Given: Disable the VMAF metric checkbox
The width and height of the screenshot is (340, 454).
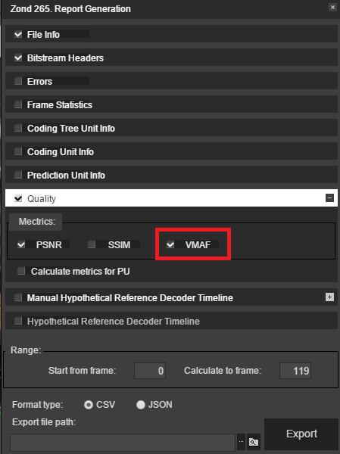Looking at the screenshot, I should click(170, 244).
